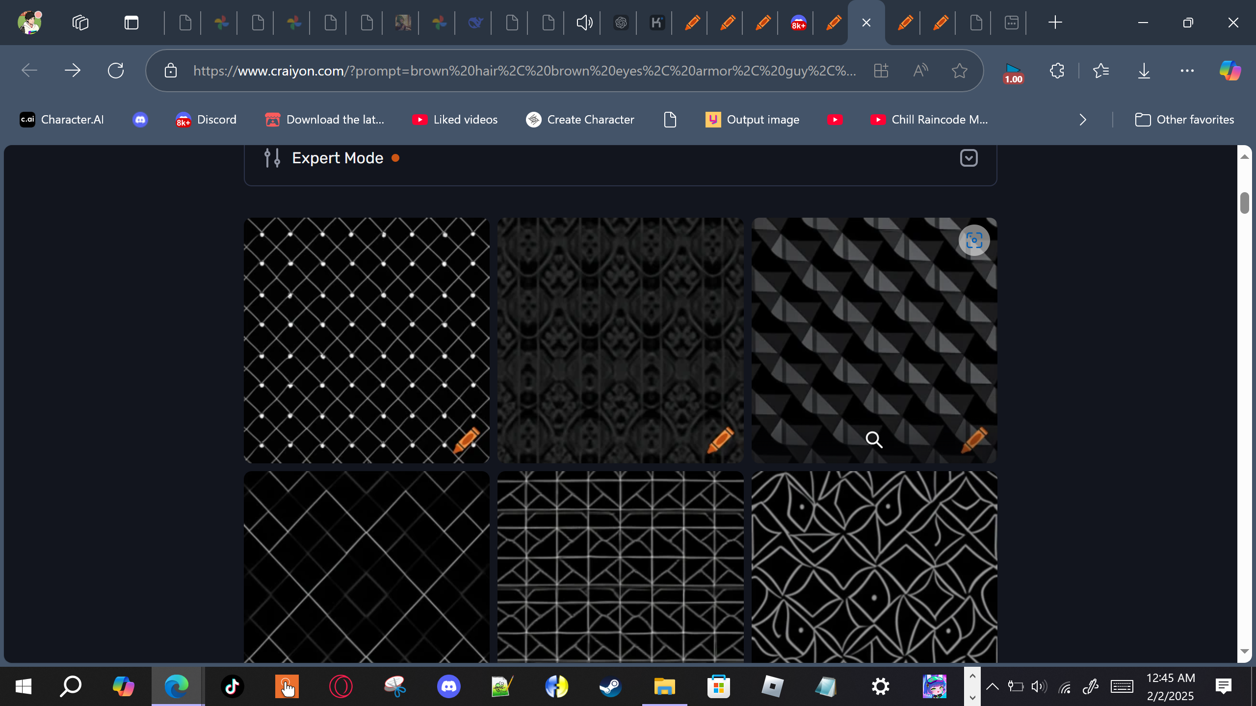This screenshot has width=1256, height=706.
Task: Expand the Expert Mode chevron
Action: pos(968,158)
